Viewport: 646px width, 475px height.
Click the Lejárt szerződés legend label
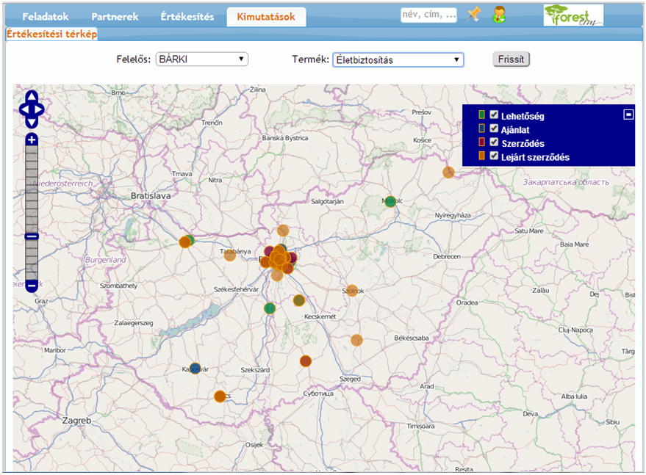coord(535,157)
